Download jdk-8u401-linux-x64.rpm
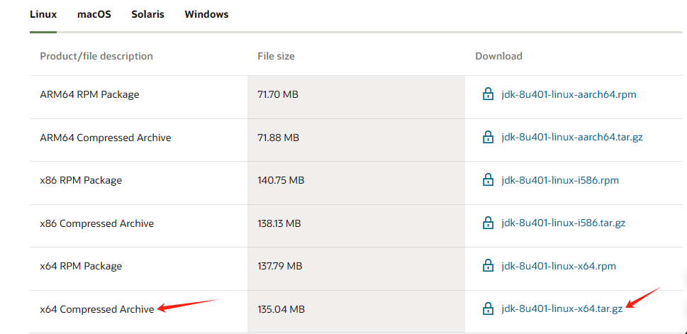This screenshot has width=687, height=334. [x=559, y=266]
